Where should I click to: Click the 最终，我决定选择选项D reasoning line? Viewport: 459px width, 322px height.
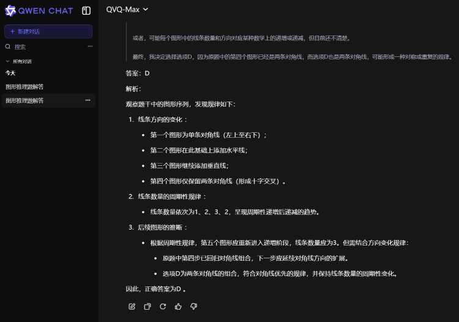(x=293, y=57)
